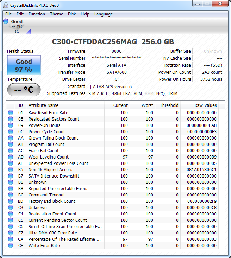
Task: Click the temperature display button
Action: pos(24,90)
